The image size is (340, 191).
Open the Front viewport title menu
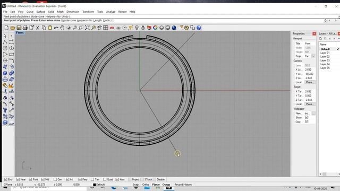20,33
